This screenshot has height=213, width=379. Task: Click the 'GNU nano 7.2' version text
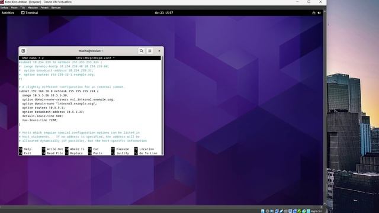click(x=33, y=58)
